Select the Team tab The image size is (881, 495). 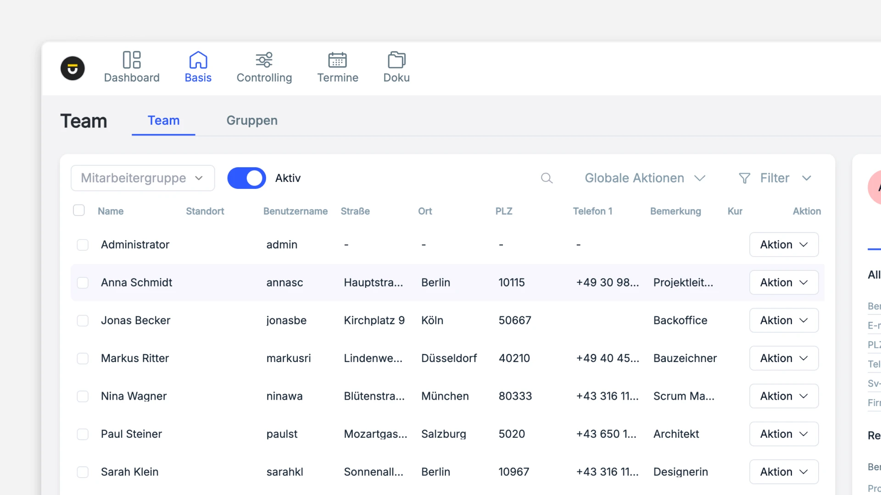pyautogui.click(x=163, y=121)
